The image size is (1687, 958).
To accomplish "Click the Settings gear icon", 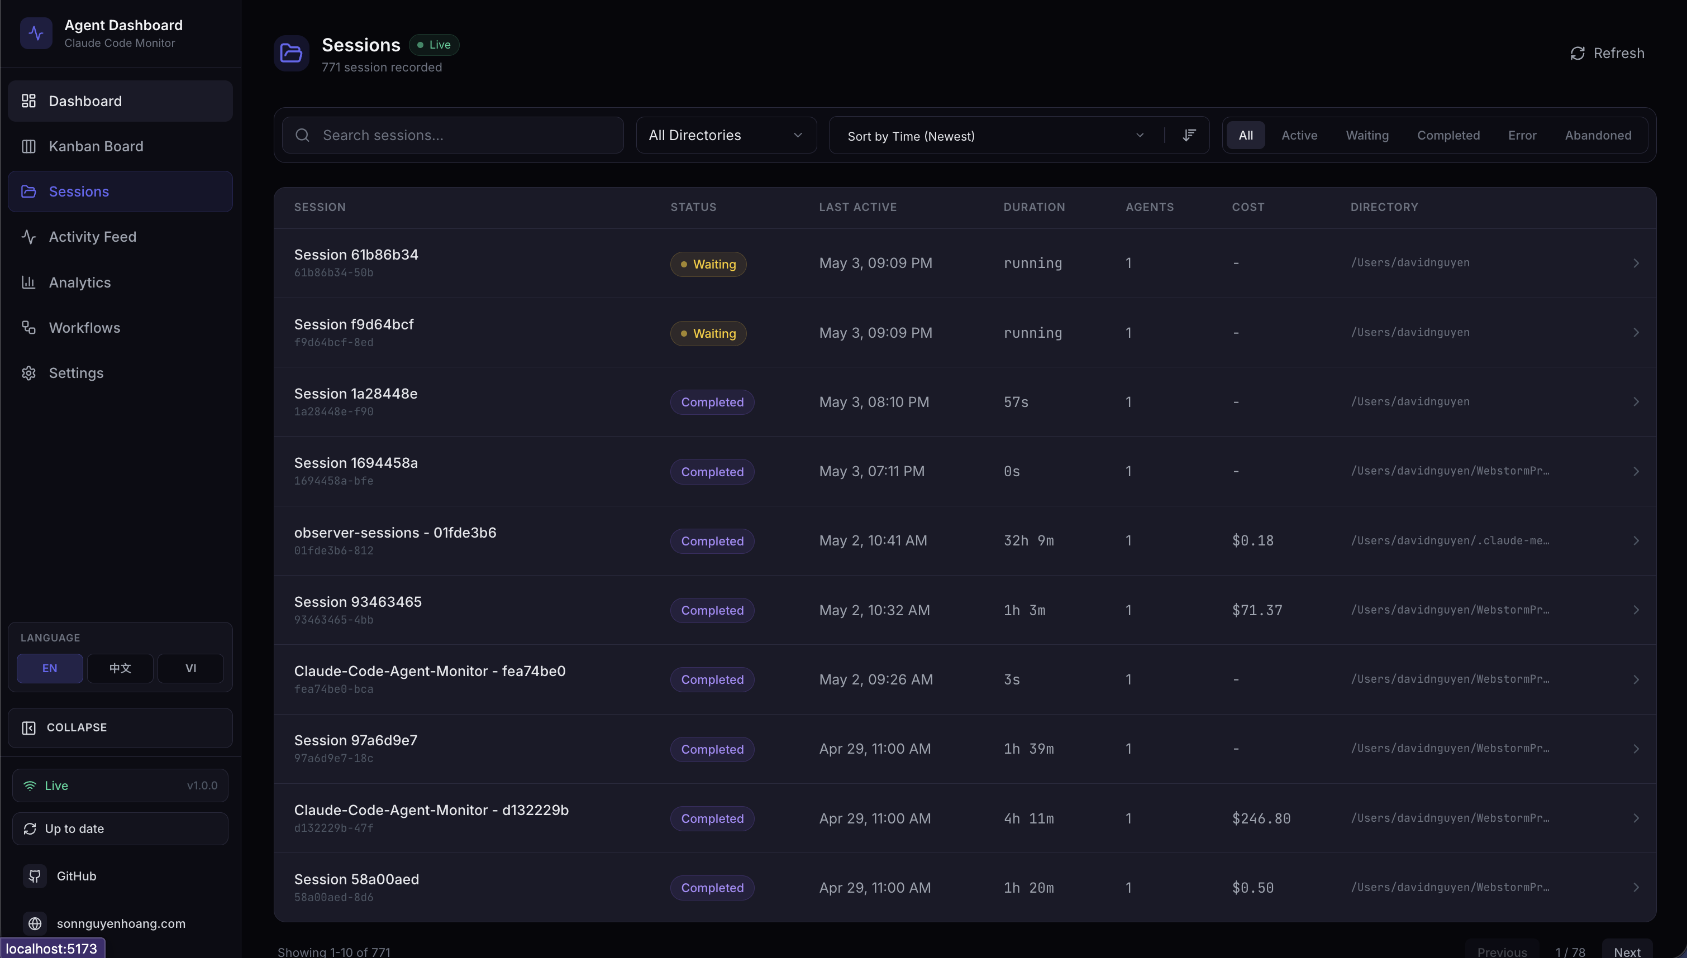I will click(x=28, y=373).
